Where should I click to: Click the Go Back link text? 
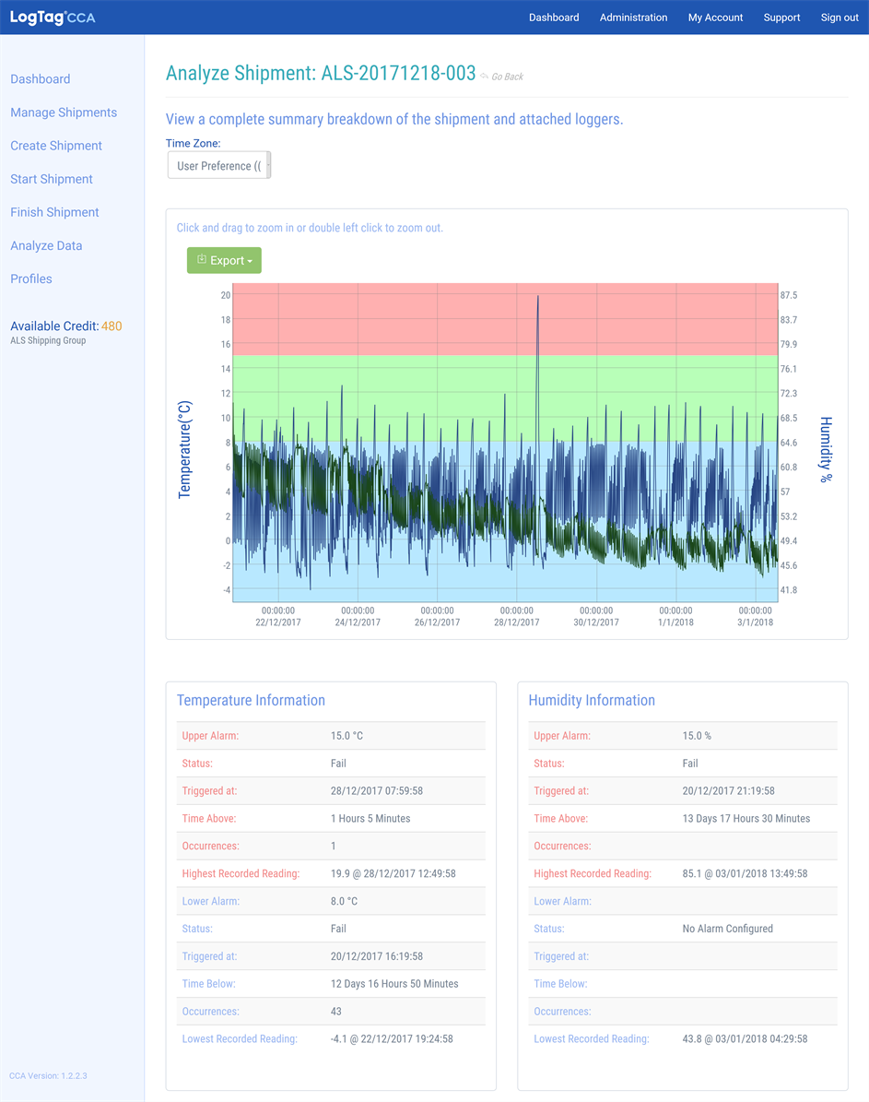point(507,77)
